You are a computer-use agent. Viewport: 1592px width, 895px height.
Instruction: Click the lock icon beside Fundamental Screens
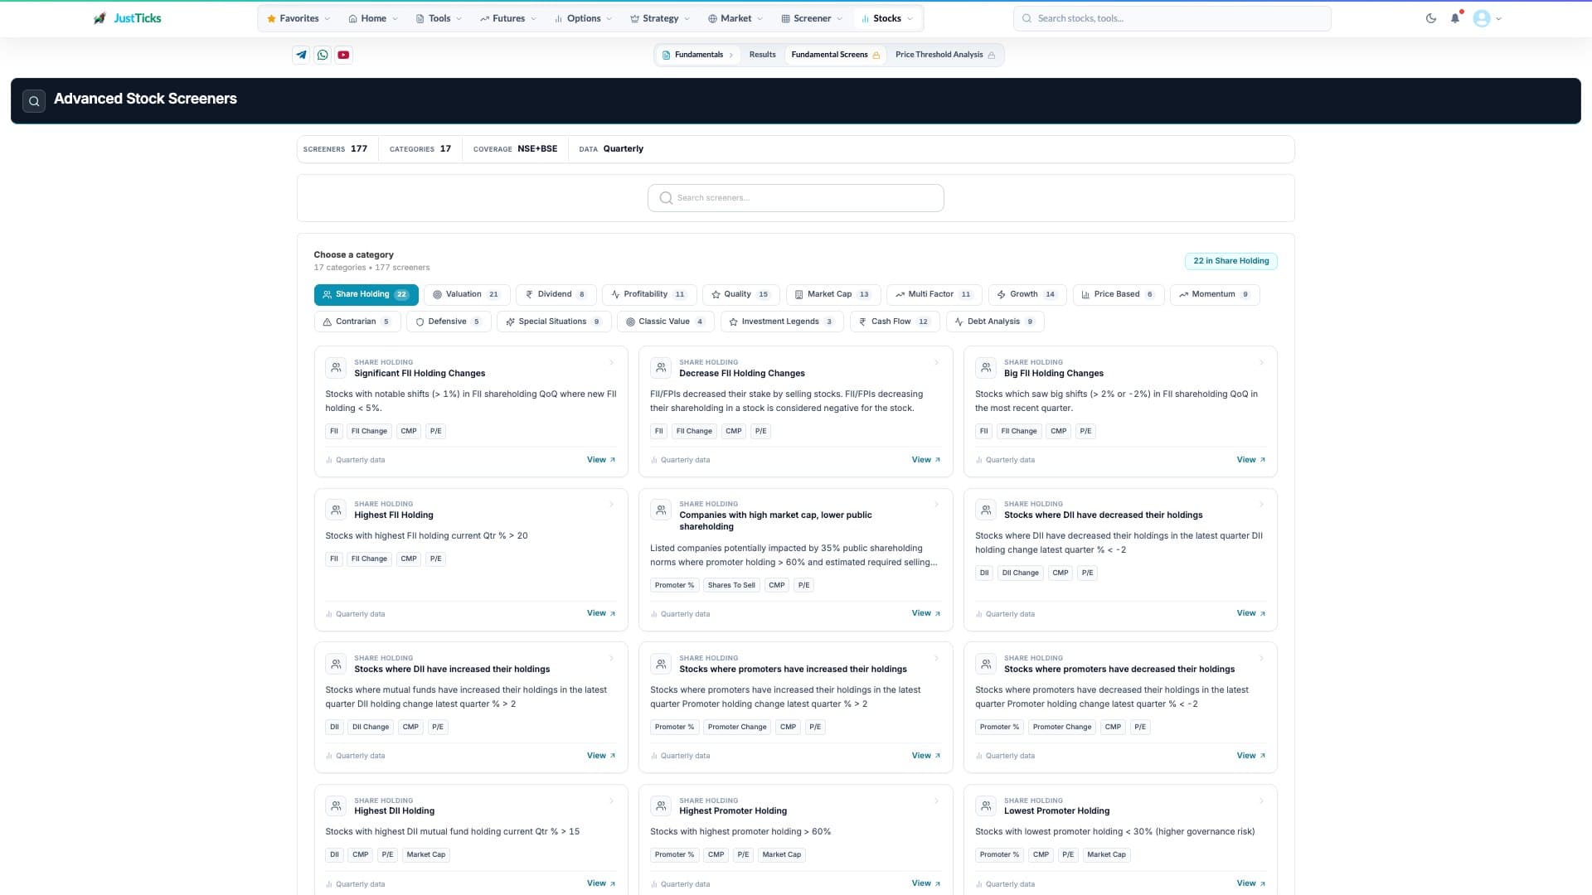[876, 56]
